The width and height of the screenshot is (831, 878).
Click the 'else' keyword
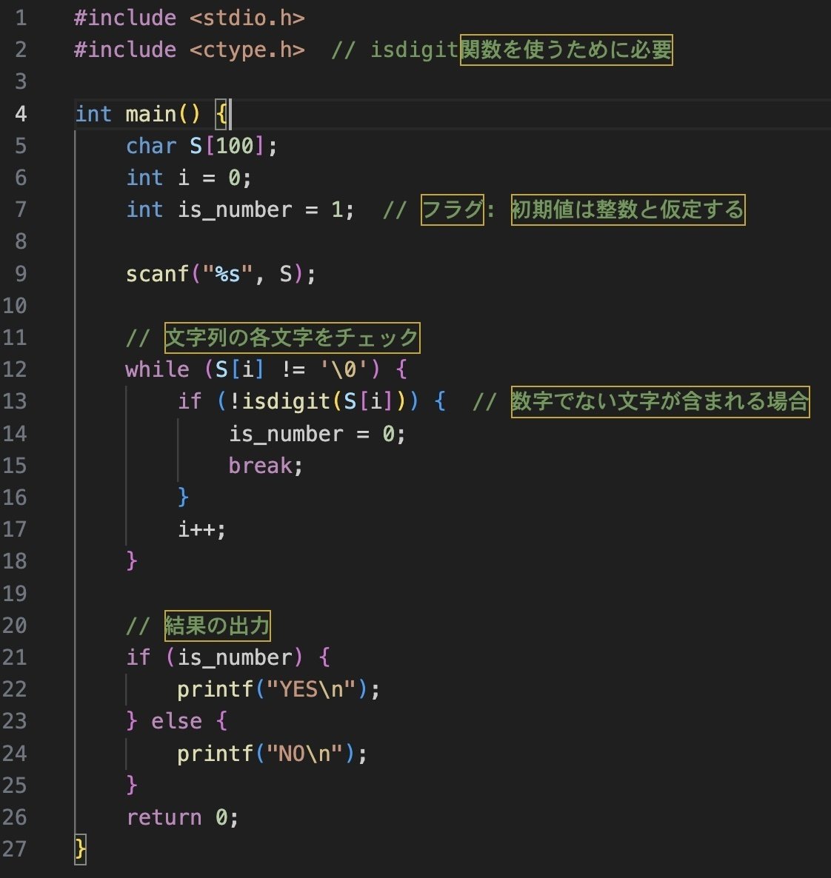pyautogui.click(x=176, y=721)
